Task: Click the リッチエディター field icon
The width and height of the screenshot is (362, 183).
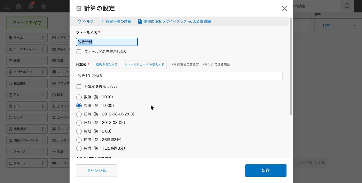Action: (11, 49)
